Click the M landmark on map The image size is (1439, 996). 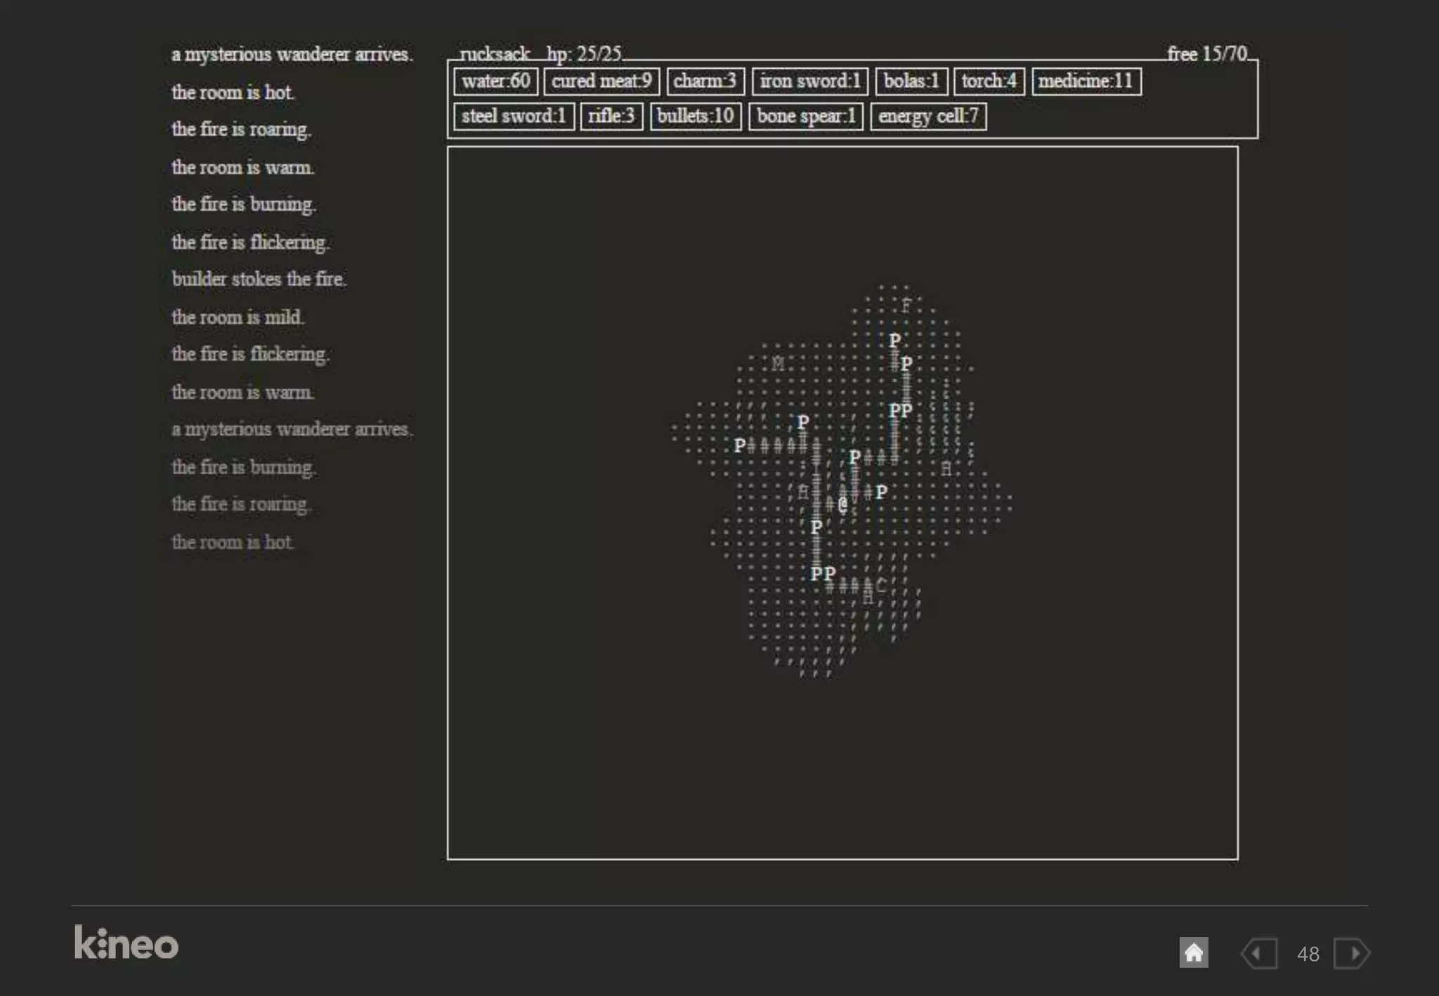[777, 364]
